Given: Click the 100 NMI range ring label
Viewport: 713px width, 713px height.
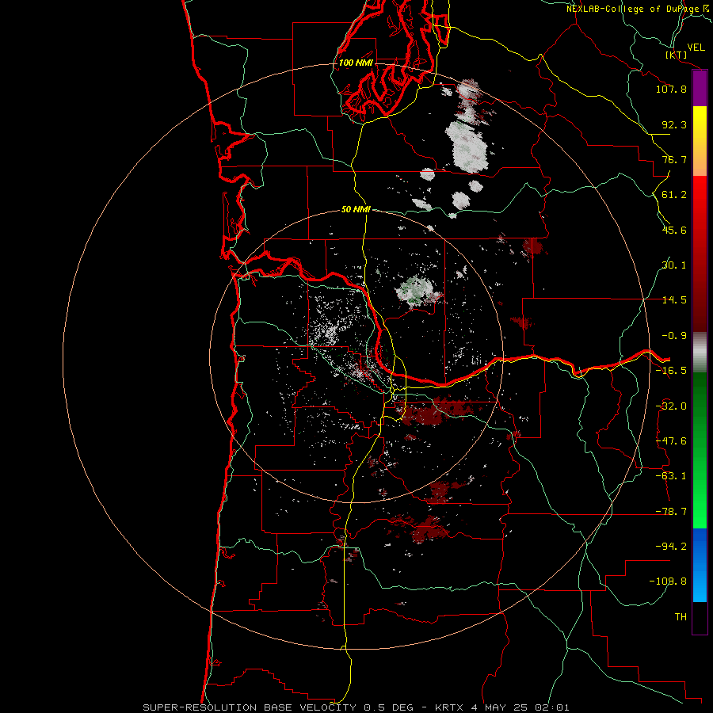Looking at the screenshot, I should point(356,63).
